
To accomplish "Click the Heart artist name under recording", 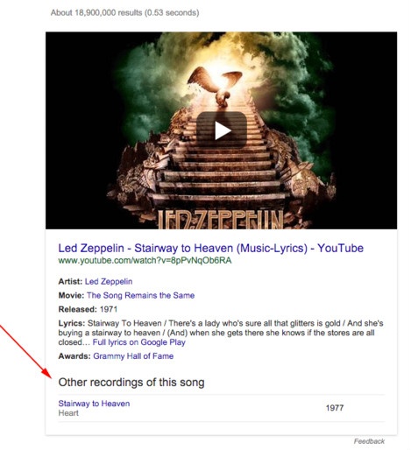I will coord(68,413).
